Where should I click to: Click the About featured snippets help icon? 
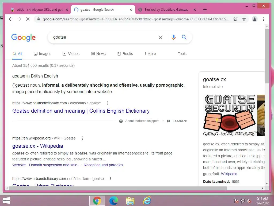(121, 121)
